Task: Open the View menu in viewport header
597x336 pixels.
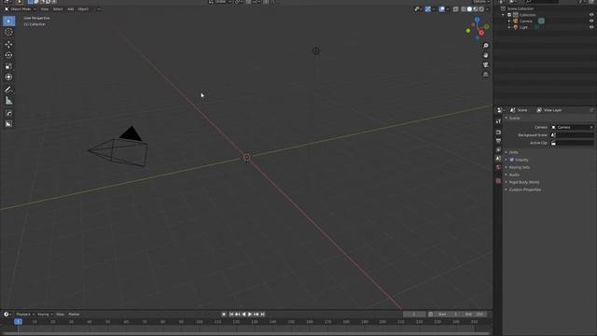Action: point(45,9)
